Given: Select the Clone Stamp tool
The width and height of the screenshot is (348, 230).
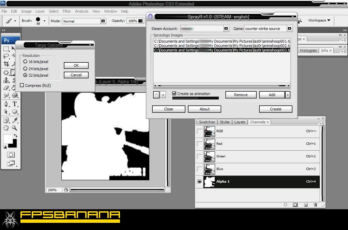Looking at the screenshot, I should click(6, 80).
